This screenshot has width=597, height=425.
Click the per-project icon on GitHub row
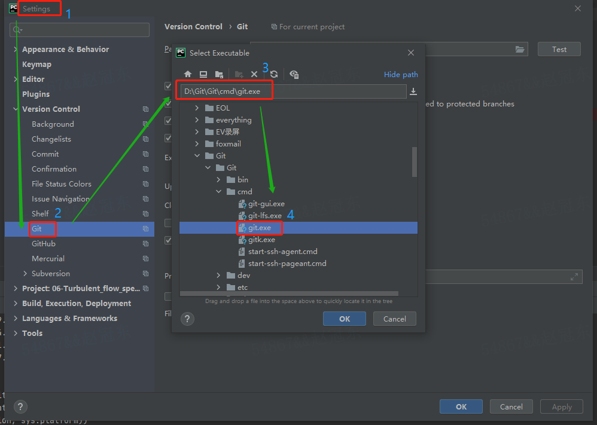[145, 243]
